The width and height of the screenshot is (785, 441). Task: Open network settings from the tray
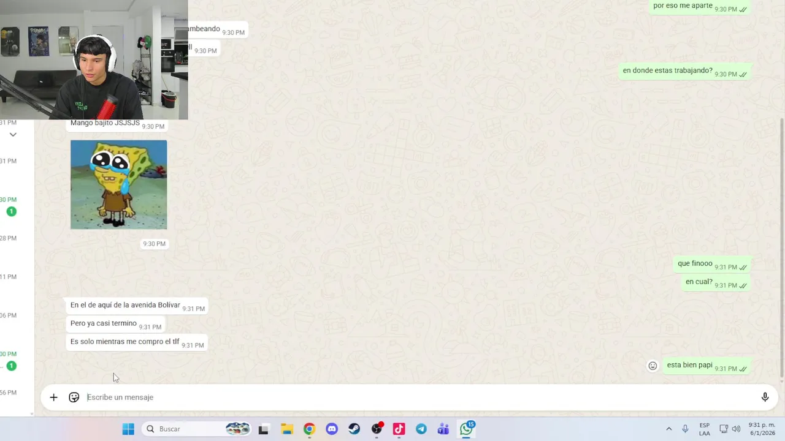724,429
